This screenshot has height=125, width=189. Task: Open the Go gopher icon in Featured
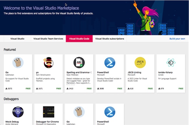[x=18, y=62]
